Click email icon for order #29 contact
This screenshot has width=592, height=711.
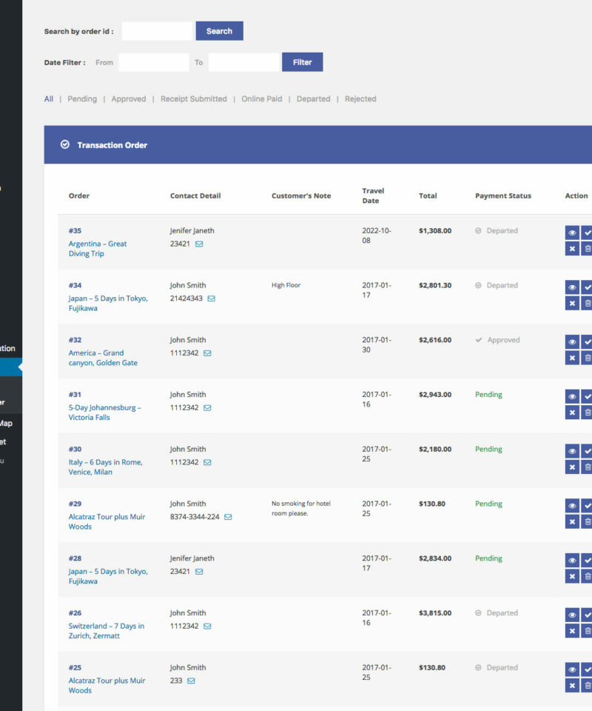click(x=228, y=517)
